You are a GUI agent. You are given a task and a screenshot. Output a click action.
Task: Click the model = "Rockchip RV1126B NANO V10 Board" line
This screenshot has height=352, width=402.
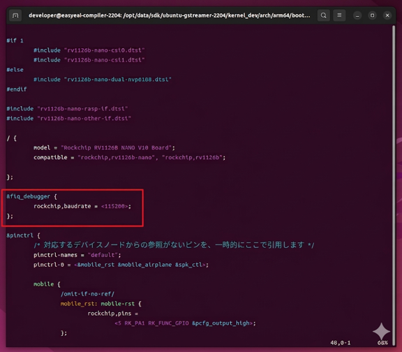104,148
